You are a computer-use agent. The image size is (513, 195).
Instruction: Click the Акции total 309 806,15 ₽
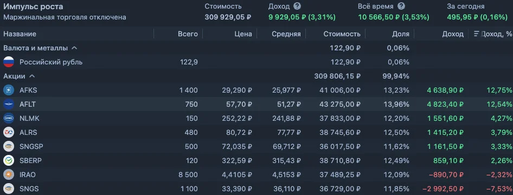[338, 76]
